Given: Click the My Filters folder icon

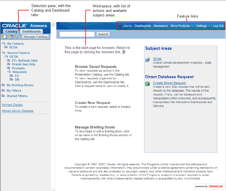Looking at the screenshot, I should pyautogui.click(x=3, y=91).
